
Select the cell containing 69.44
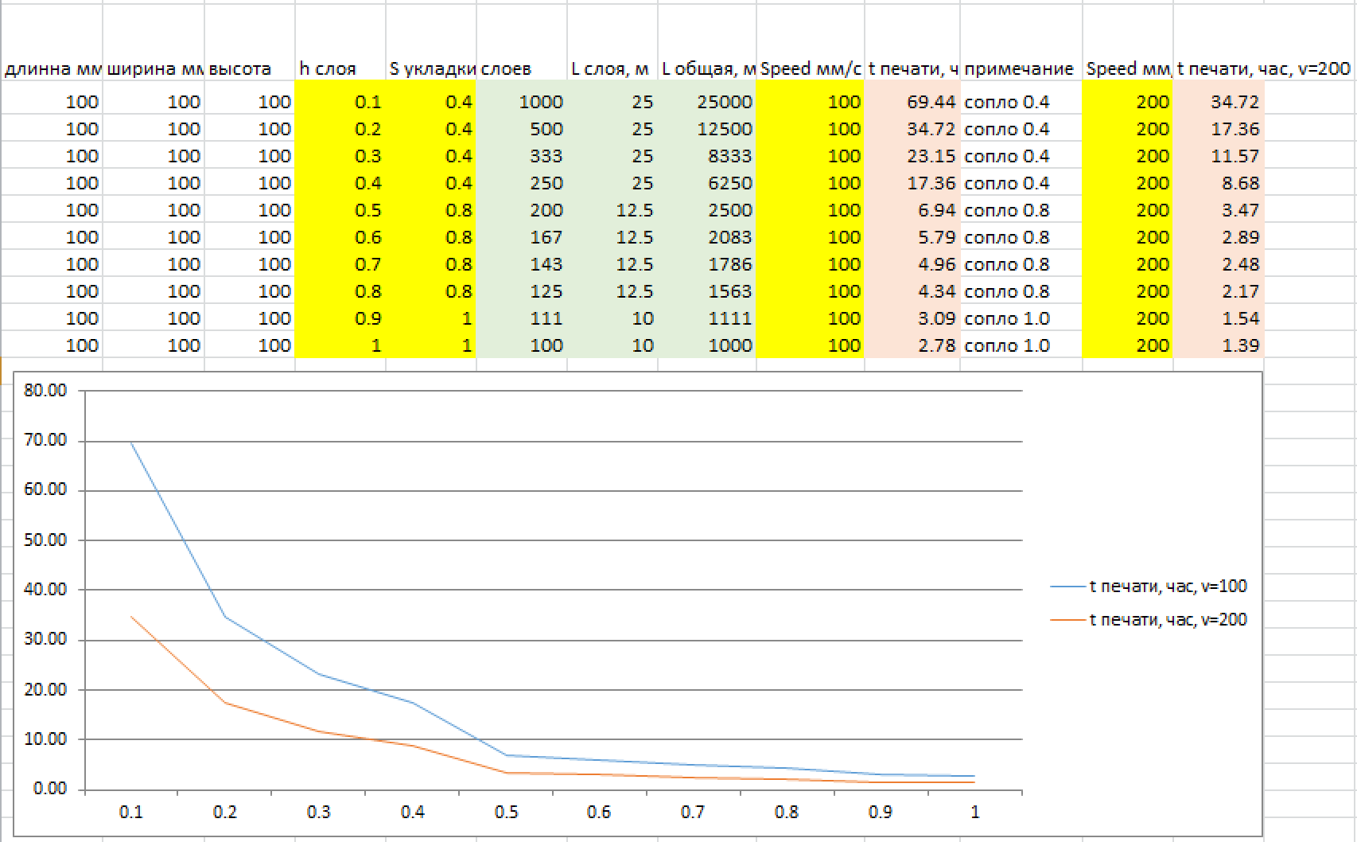tap(912, 102)
